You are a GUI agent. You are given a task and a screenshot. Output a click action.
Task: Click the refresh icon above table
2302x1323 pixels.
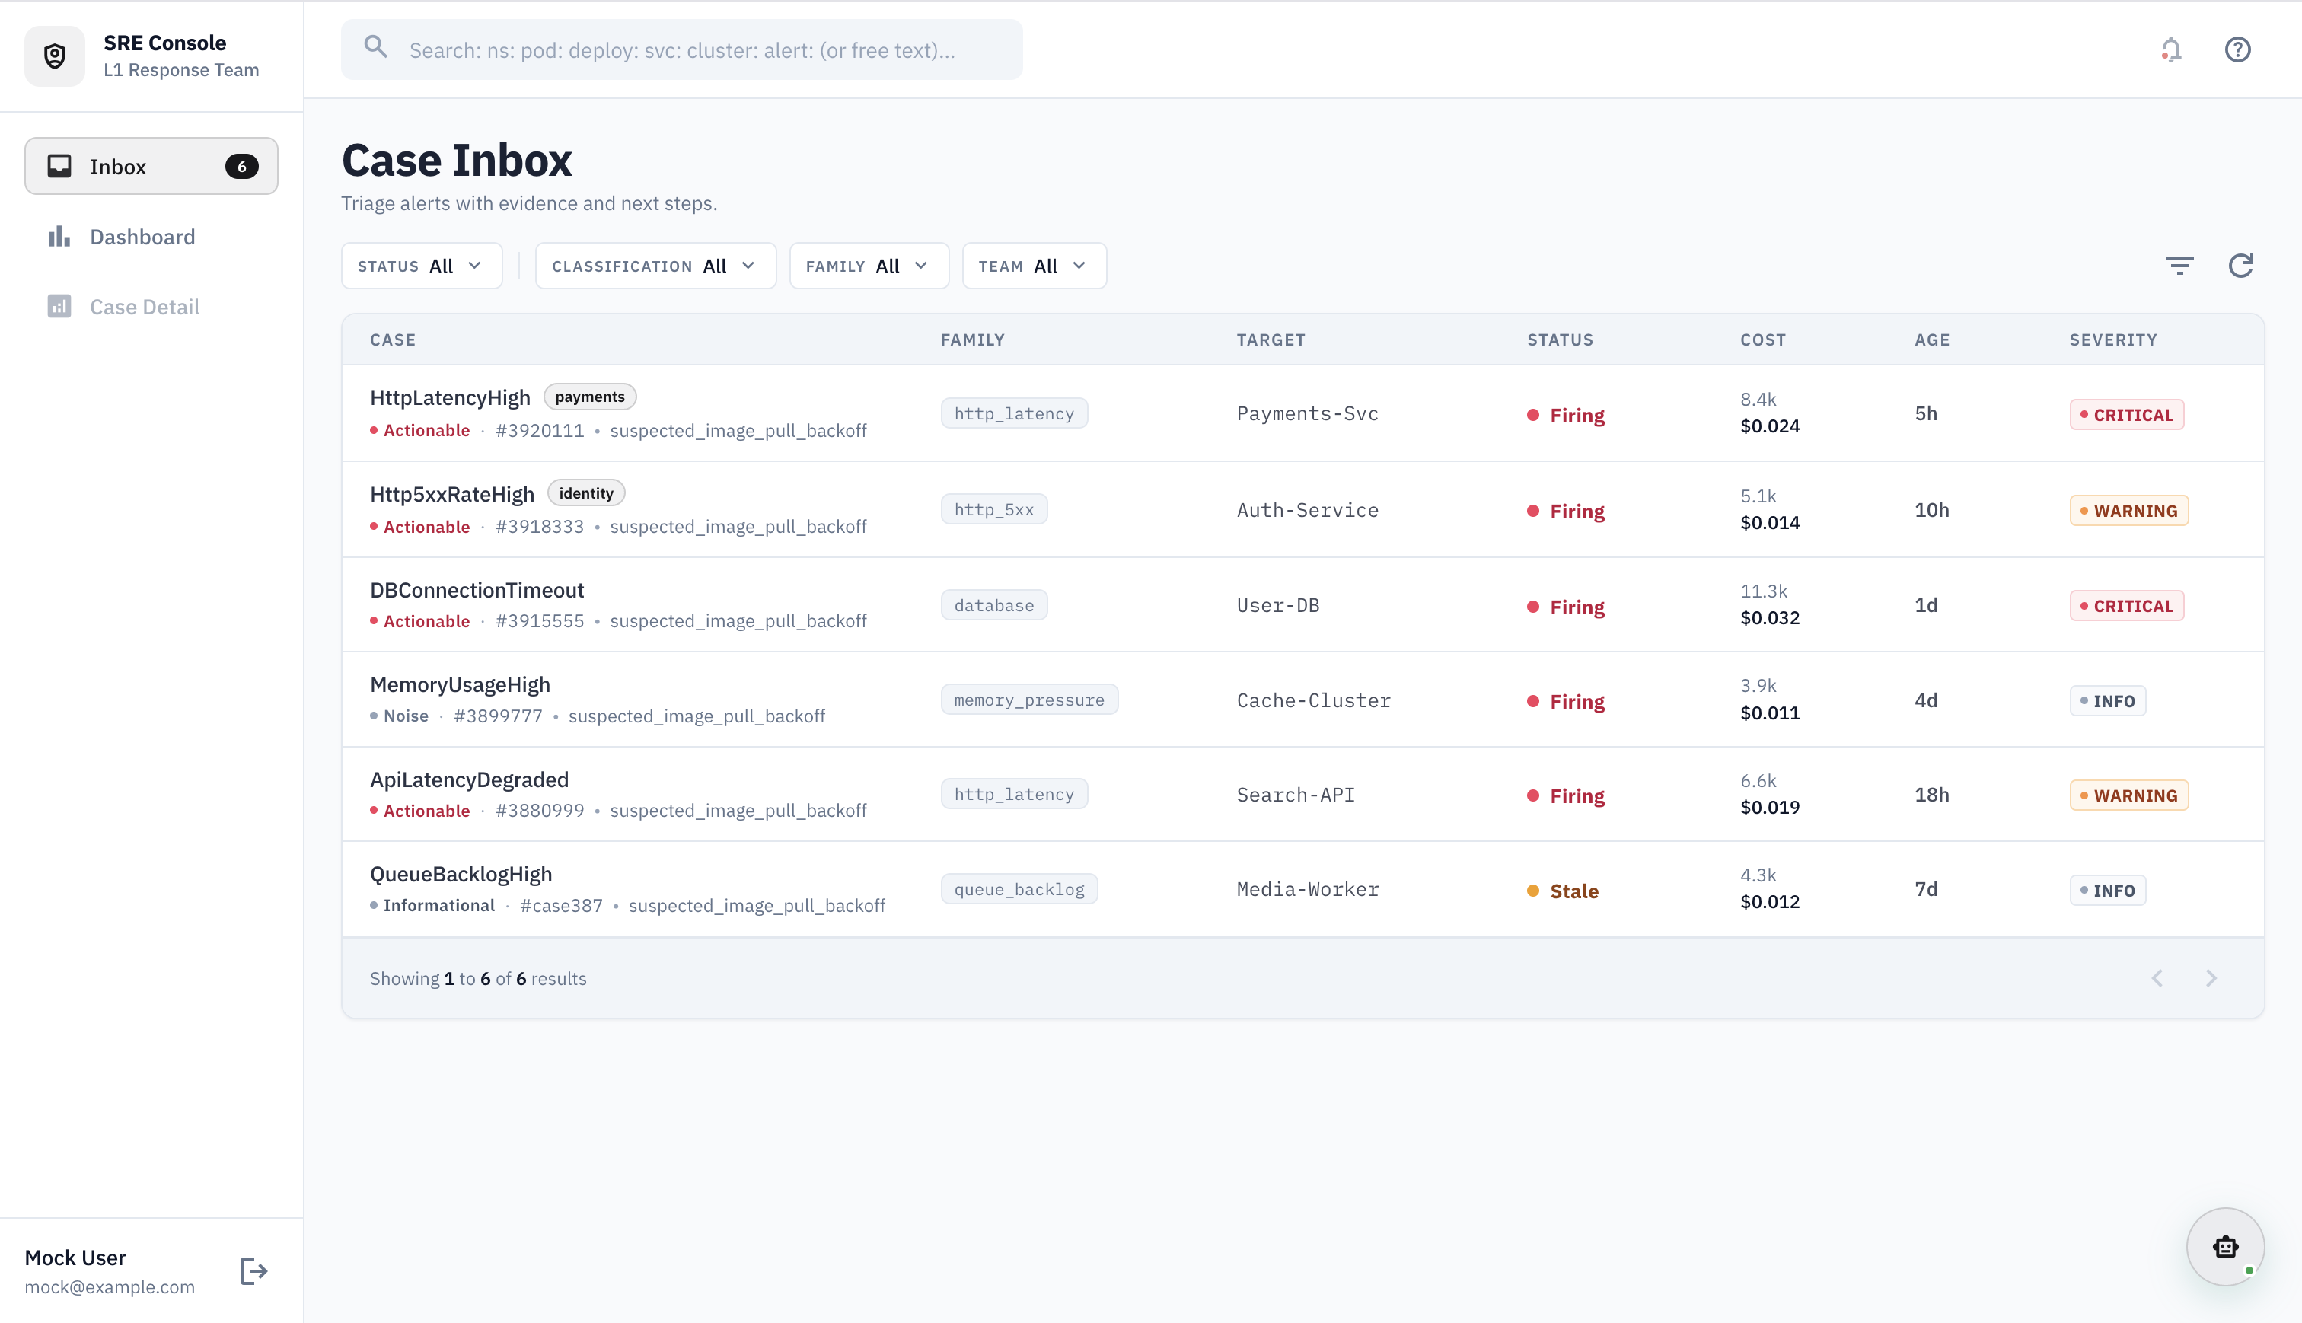[2240, 266]
